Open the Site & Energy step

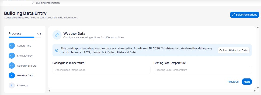(x=25, y=56)
